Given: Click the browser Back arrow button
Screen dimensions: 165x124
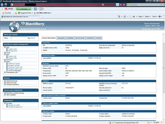Looking at the screenshot, I should click(2, 5).
